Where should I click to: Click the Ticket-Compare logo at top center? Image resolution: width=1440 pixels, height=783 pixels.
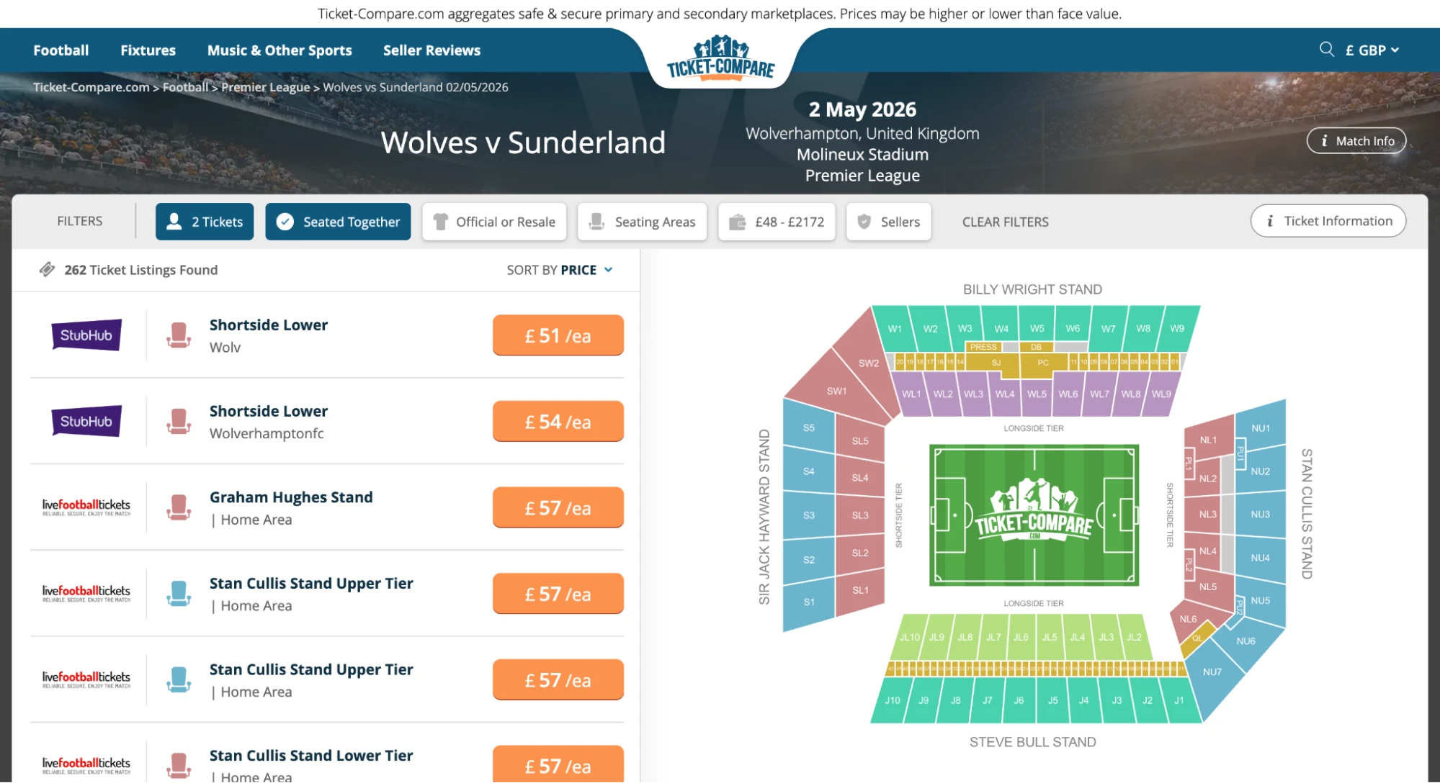tap(720, 58)
